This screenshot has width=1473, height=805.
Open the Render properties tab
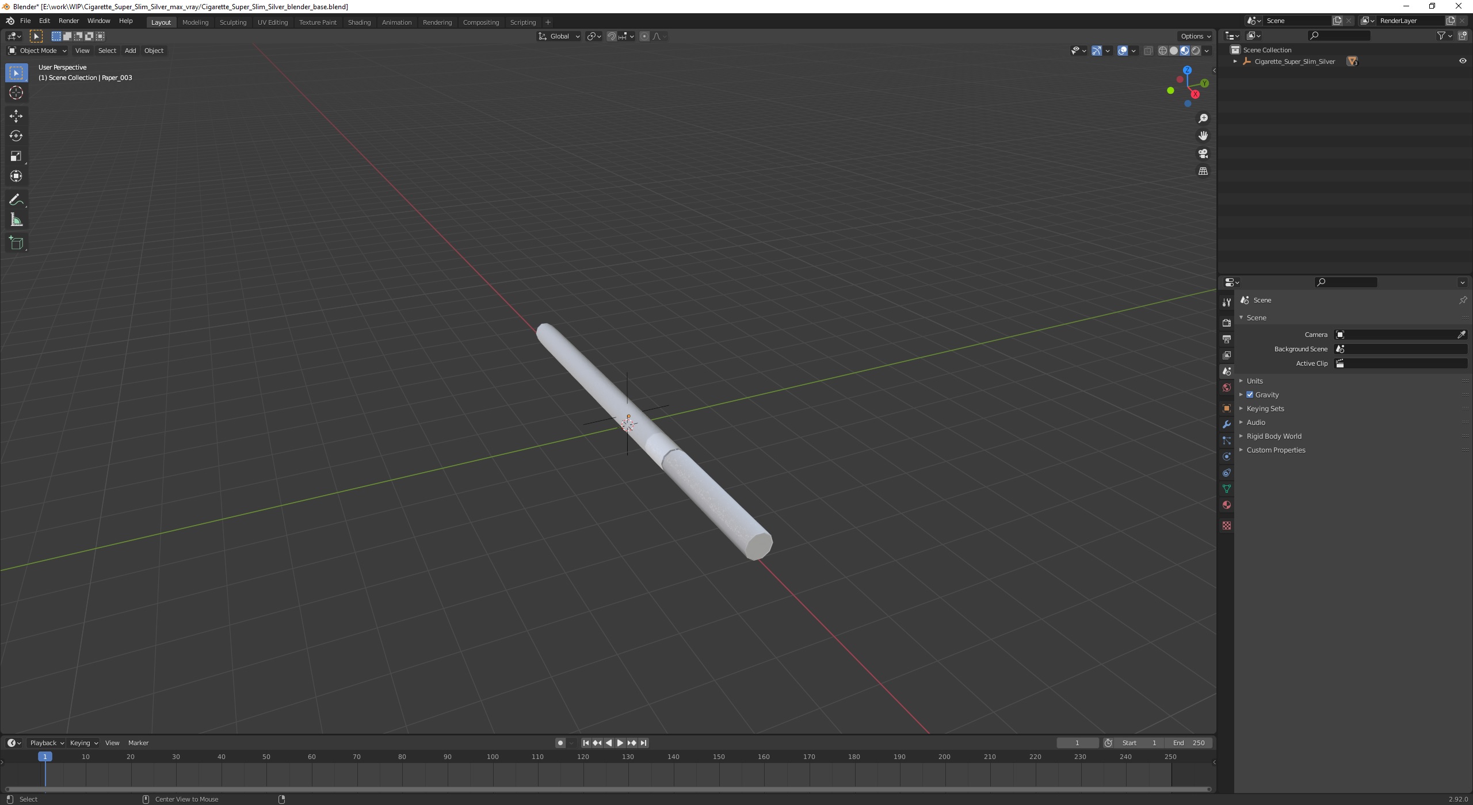coord(1227,323)
